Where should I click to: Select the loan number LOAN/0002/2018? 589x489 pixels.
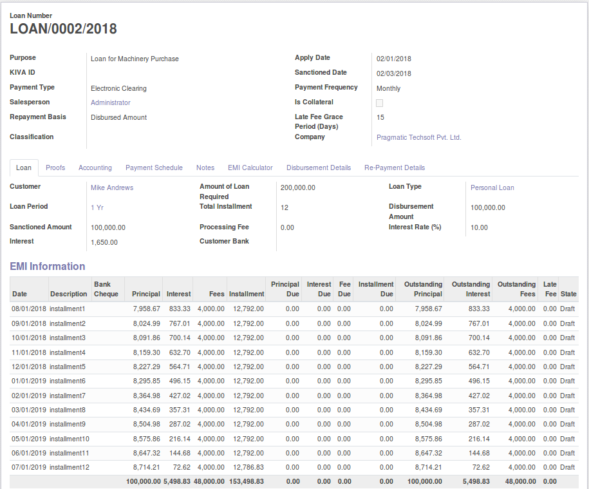click(x=63, y=29)
